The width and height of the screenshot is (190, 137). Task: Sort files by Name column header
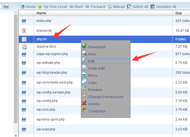coord(41,13)
